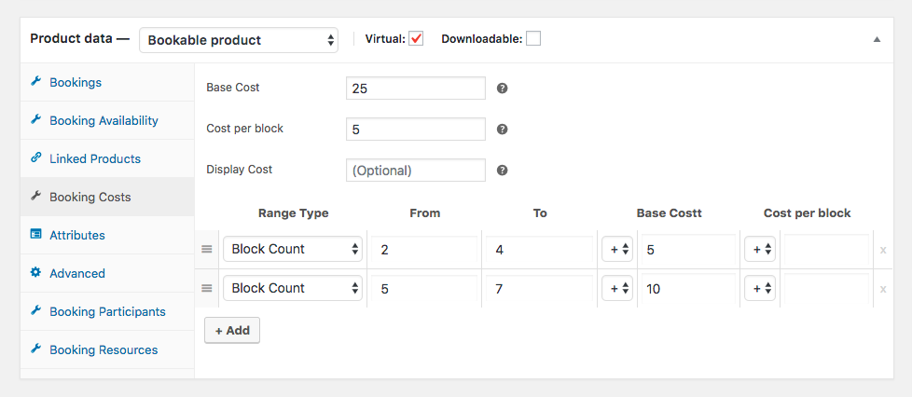The height and width of the screenshot is (397, 912).
Task: Click the Base Costt column header
Action: [669, 213]
